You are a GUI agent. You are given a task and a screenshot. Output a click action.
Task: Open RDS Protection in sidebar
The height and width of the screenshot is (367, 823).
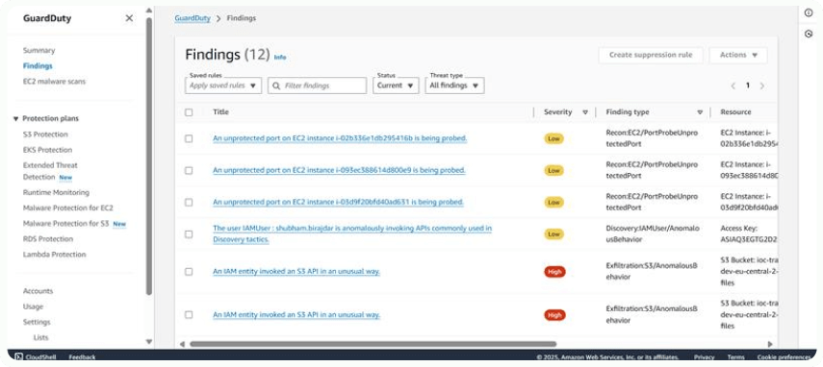click(48, 239)
